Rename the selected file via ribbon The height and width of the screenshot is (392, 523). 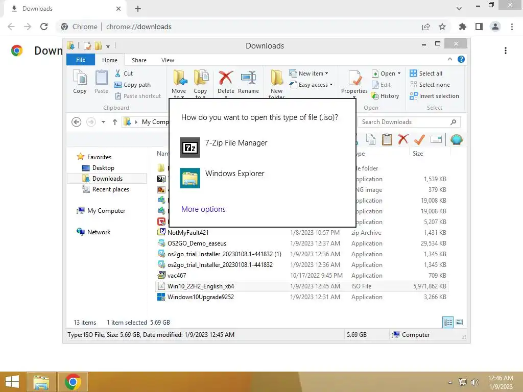248,82
